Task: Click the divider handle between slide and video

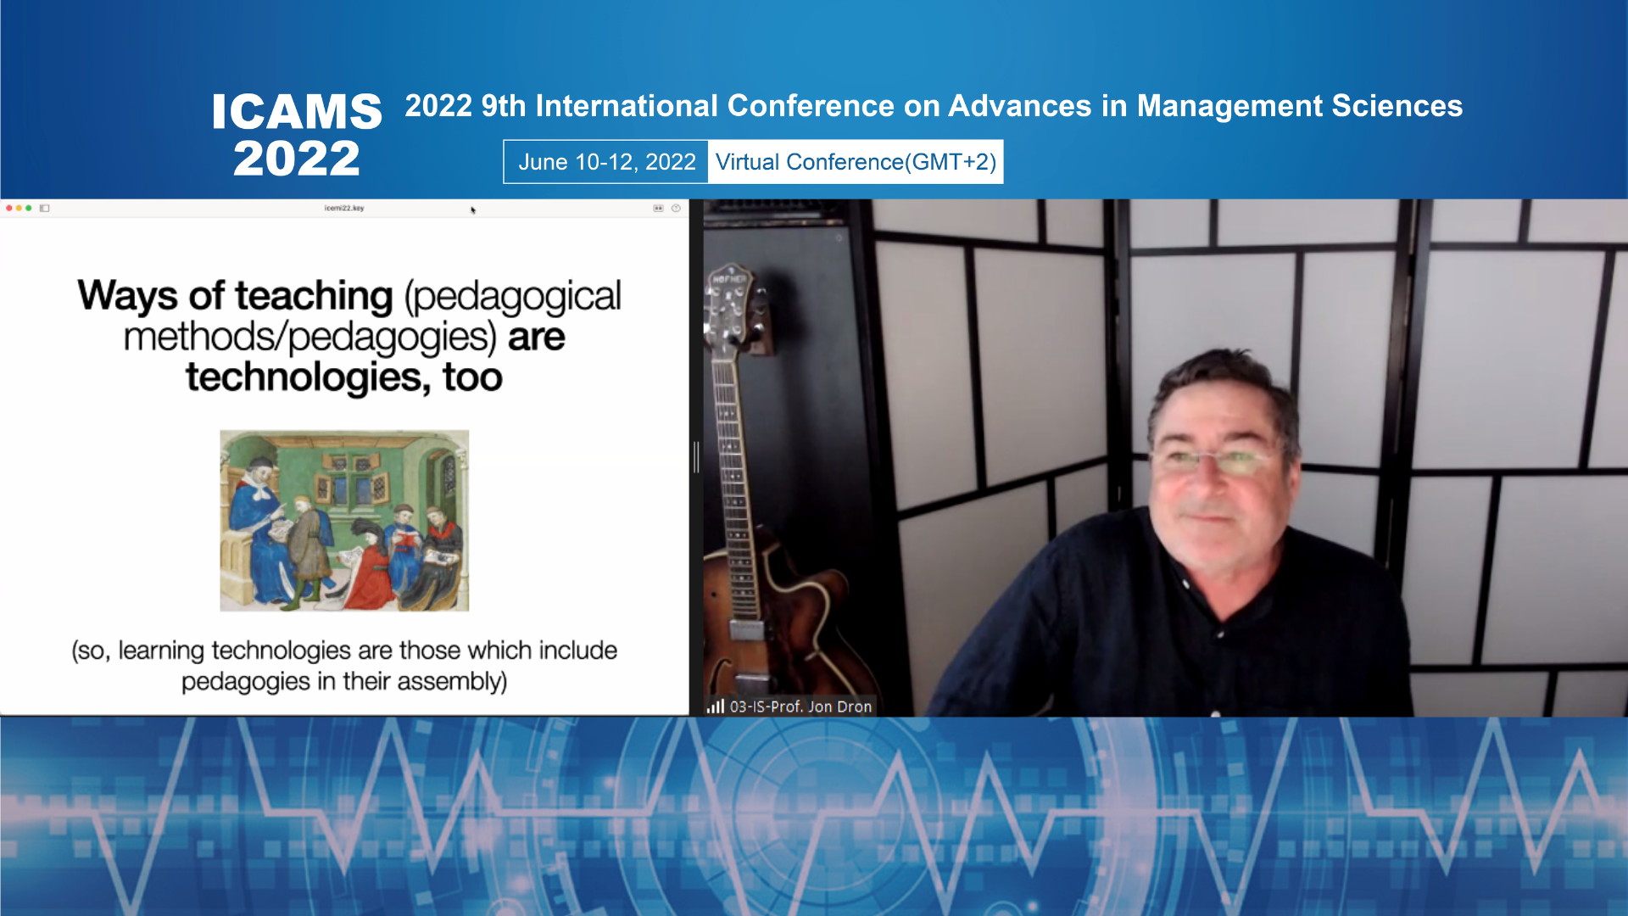Action: coord(696,457)
